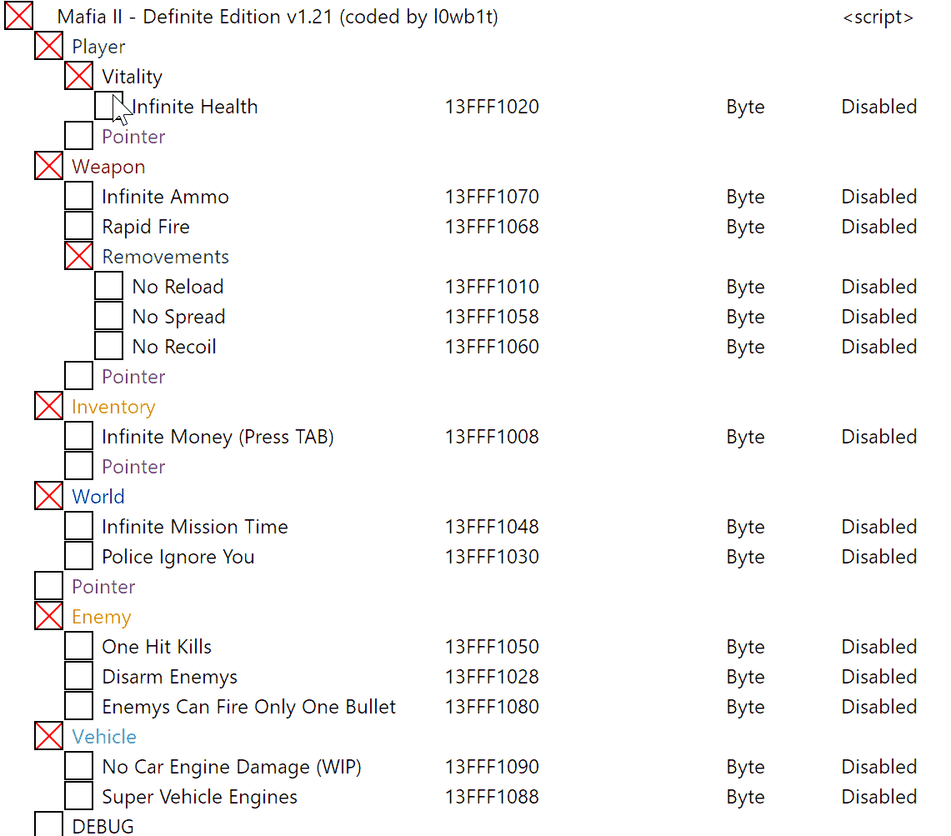Image resolution: width=951 pixels, height=836 pixels.
Task: Check the One Hit Kills box
Action: click(79, 647)
